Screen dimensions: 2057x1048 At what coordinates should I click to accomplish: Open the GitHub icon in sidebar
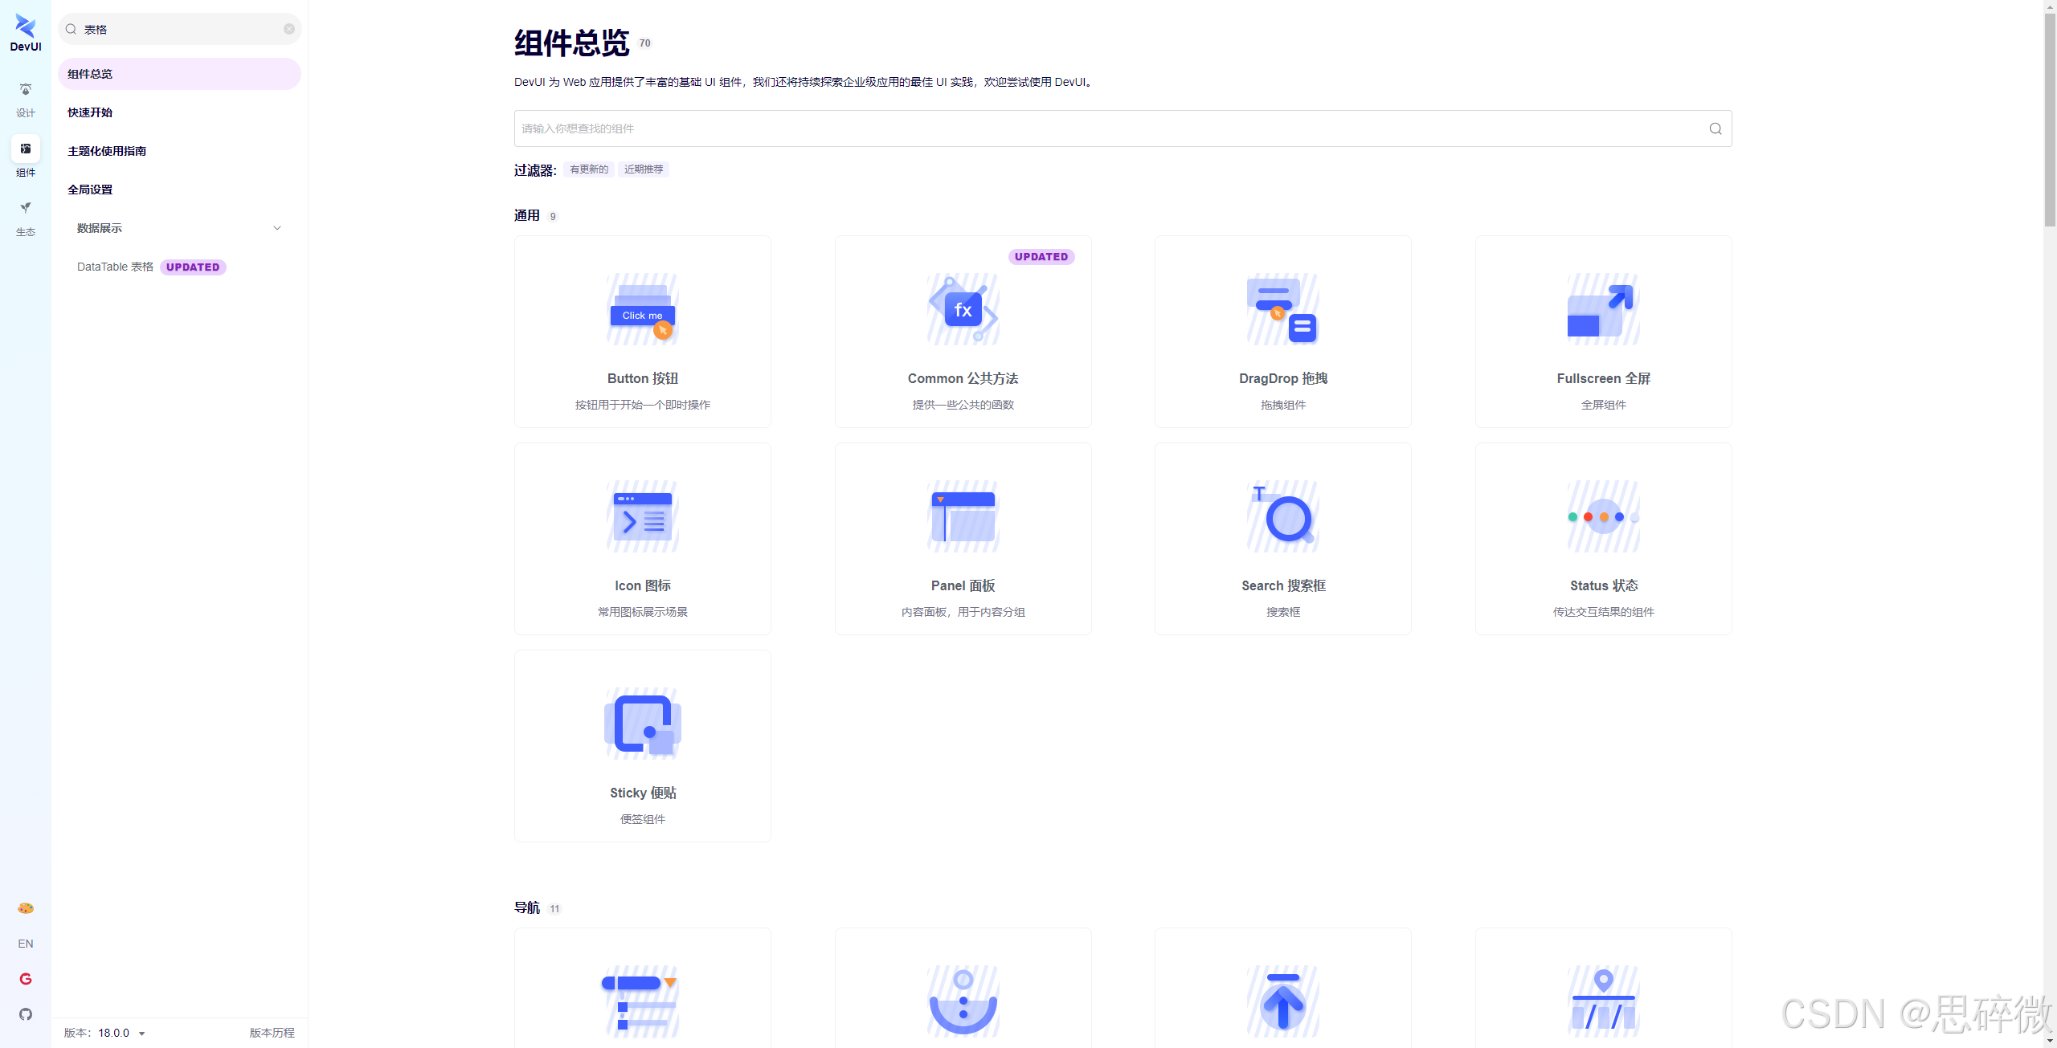point(26,1014)
